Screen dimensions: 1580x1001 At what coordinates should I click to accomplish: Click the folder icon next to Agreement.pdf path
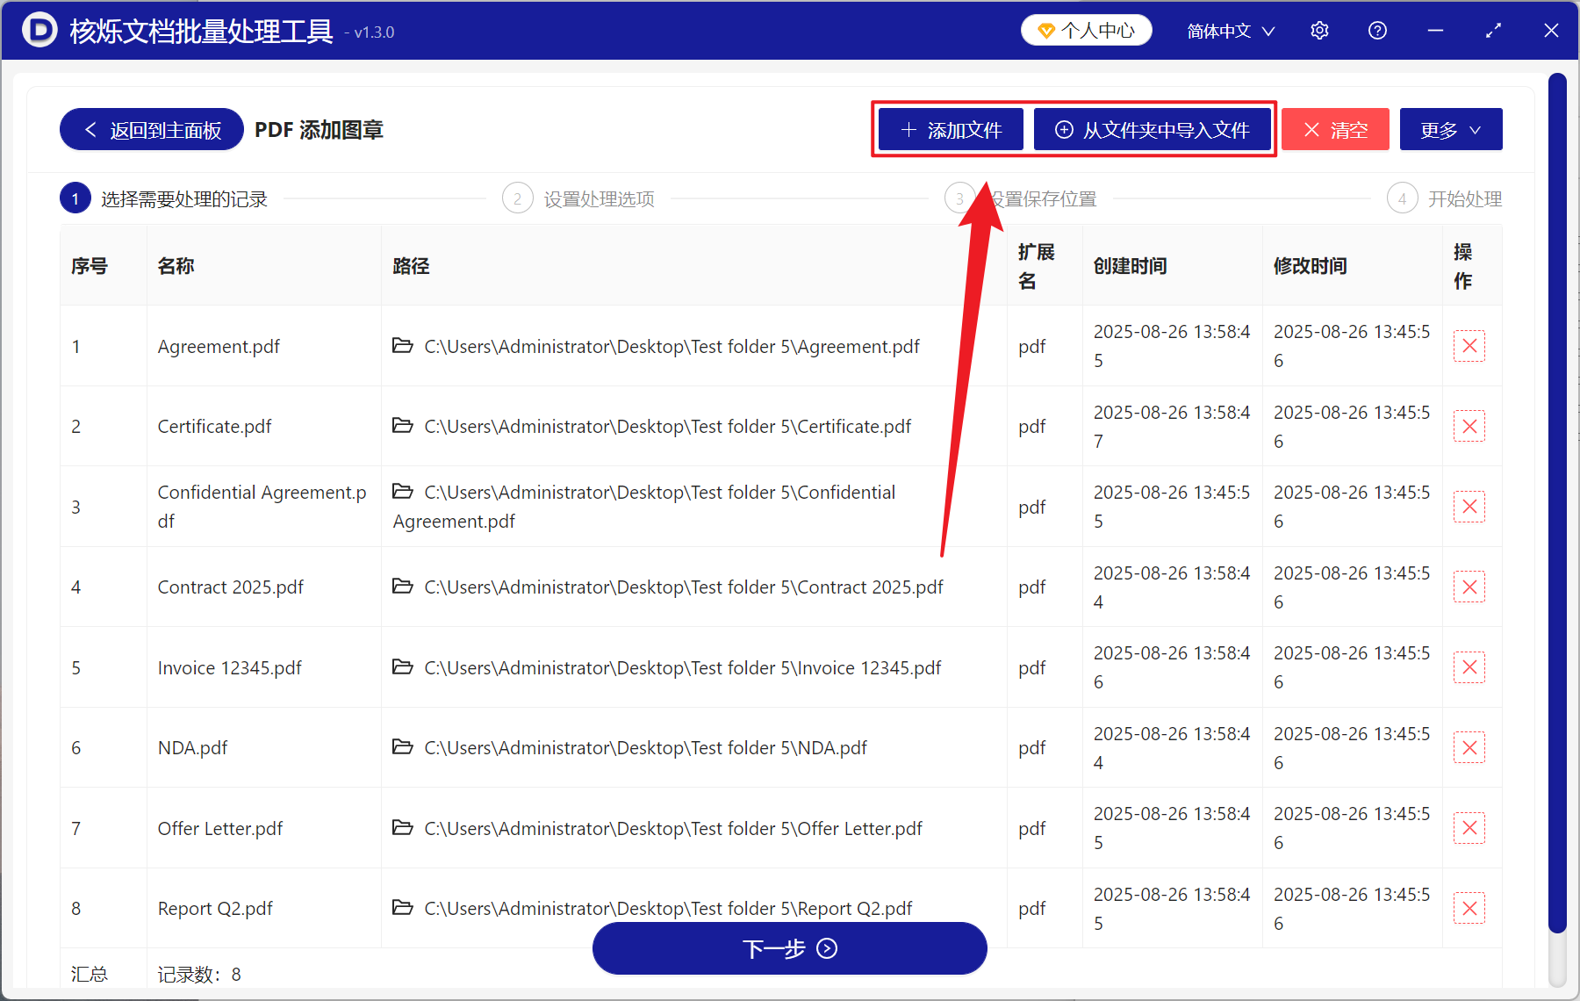coord(404,346)
